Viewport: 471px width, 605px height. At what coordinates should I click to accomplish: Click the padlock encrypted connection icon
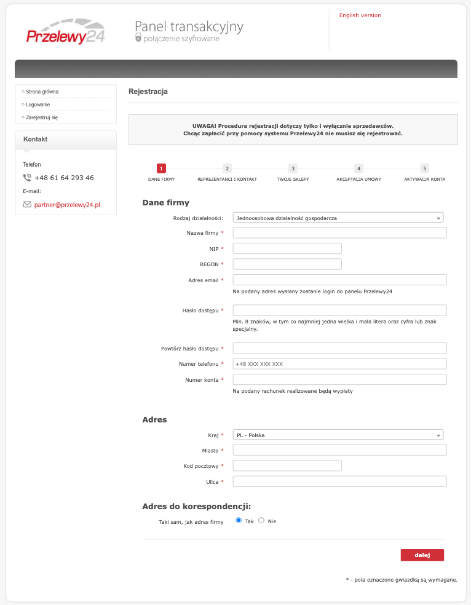coord(138,38)
